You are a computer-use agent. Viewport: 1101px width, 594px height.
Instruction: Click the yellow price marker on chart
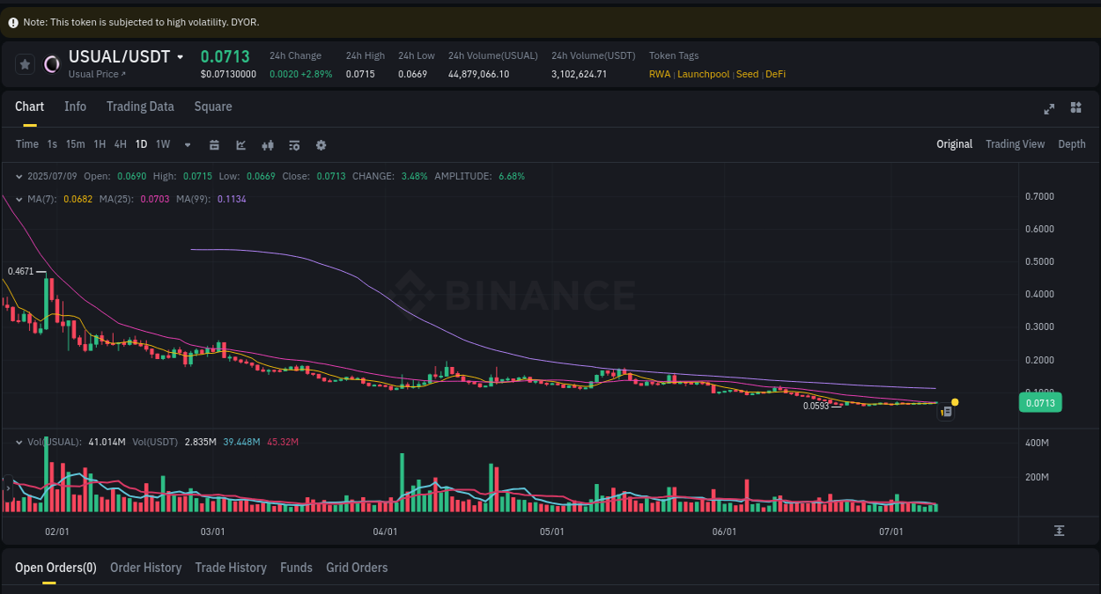tap(954, 402)
